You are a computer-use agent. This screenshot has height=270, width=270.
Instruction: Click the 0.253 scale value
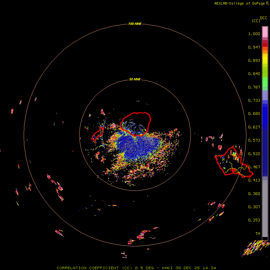[254, 220]
